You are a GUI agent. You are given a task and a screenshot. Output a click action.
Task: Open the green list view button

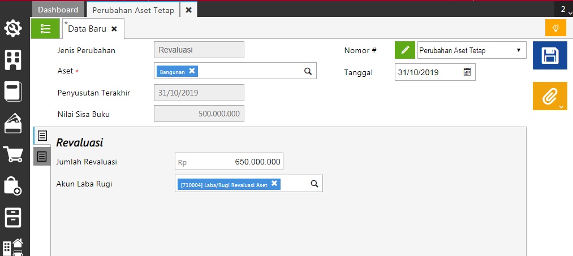(x=46, y=28)
